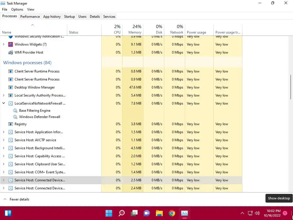293x220 pixels.
Task: Switch to the Details tab
Action: point(95,16)
